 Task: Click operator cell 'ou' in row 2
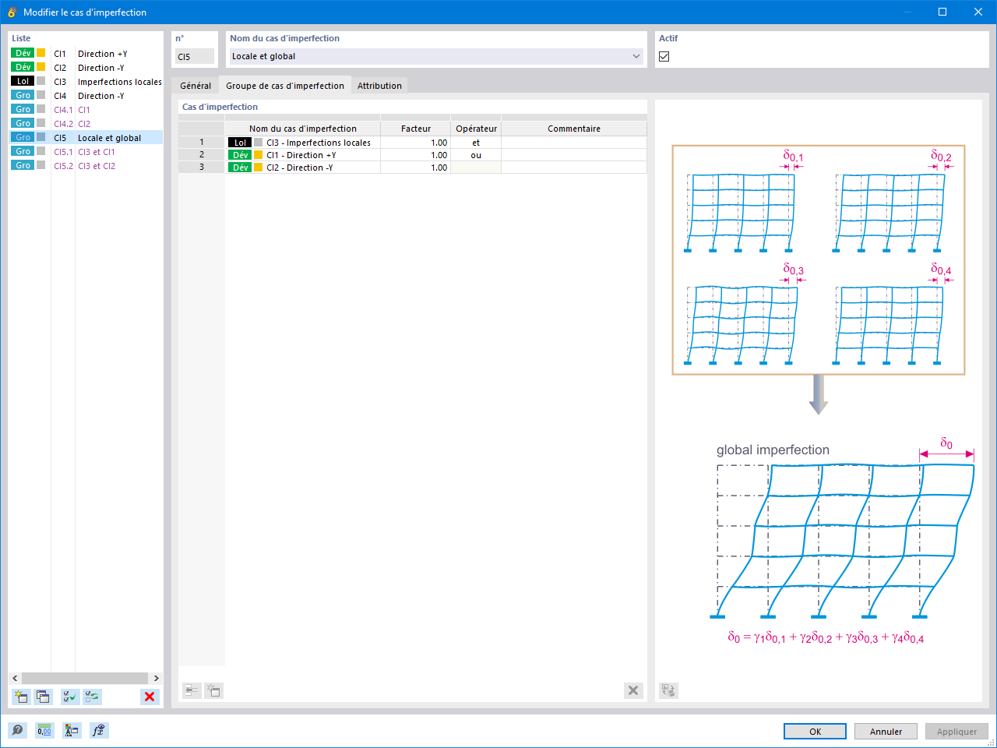(x=476, y=155)
